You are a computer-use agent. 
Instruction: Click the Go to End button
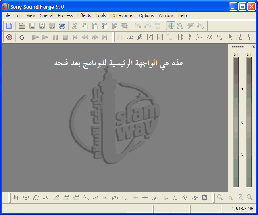point(105,37)
